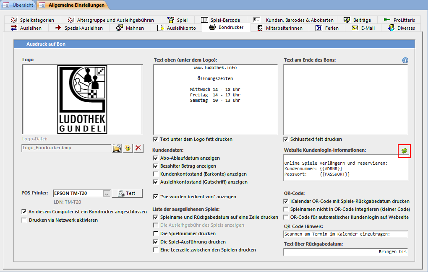The height and width of the screenshot is (272, 428).
Task: Open the POS-Printer dropdown arrow
Action: coord(107,194)
